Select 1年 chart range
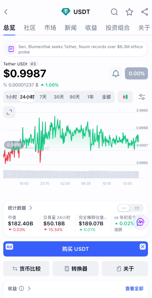The image size is (152, 298). pyautogui.click(x=91, y=97)
